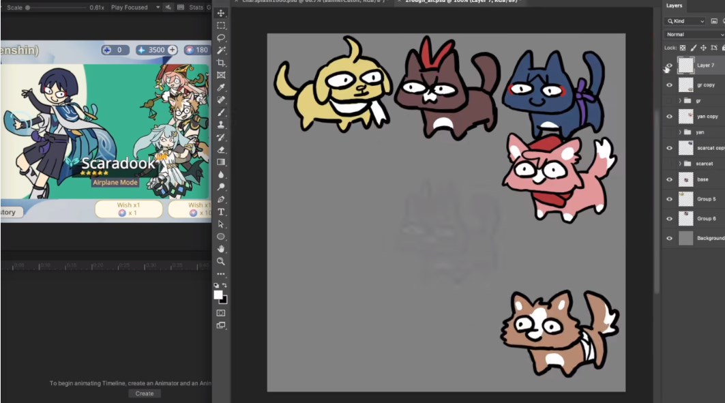Toggle Stats in Unity Game view
The image size is (725, 403).
[x=196, y=8]
